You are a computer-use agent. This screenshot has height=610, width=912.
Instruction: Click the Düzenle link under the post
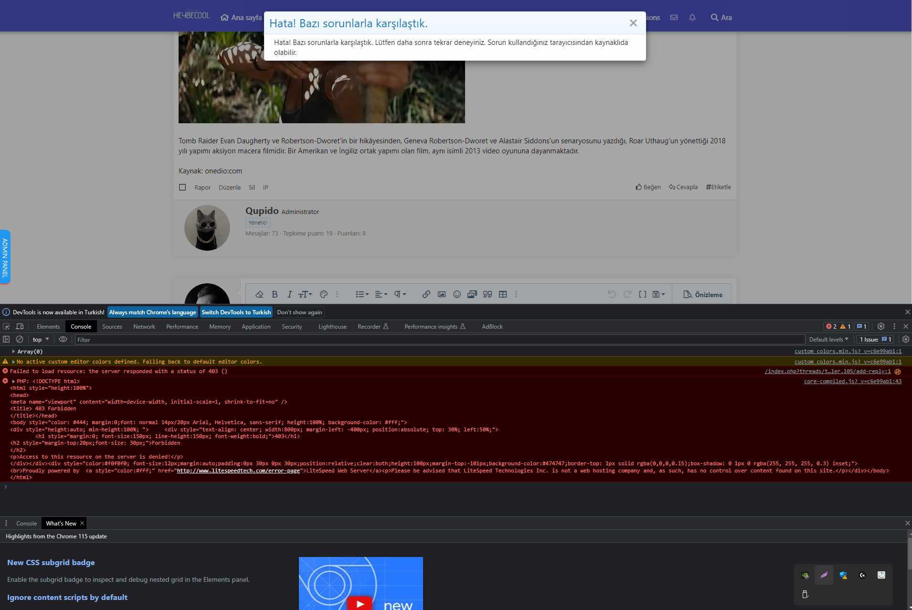(230, 187)
